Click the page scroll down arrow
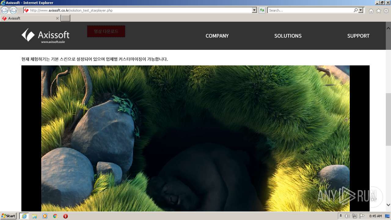This screenshot has width=391, height=220. [x=388, y=205]
